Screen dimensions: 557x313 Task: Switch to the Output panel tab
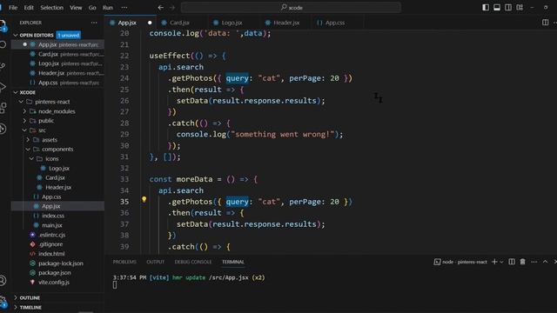[155, 262]
